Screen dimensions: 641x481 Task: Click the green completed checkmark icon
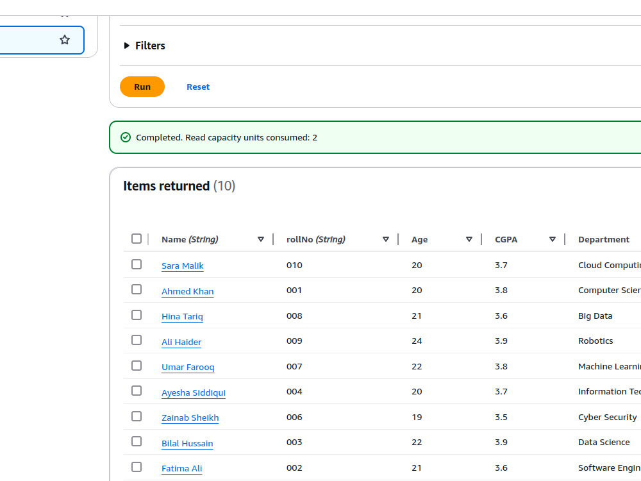point(126,137)
